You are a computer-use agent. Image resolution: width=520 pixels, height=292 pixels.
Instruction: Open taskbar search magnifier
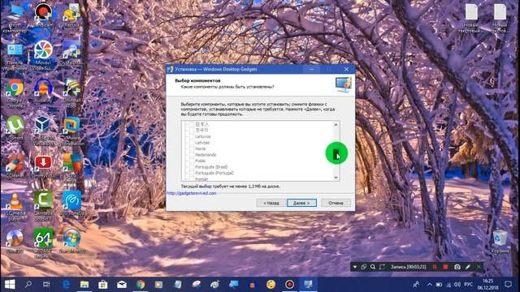(x=28, y=284)
